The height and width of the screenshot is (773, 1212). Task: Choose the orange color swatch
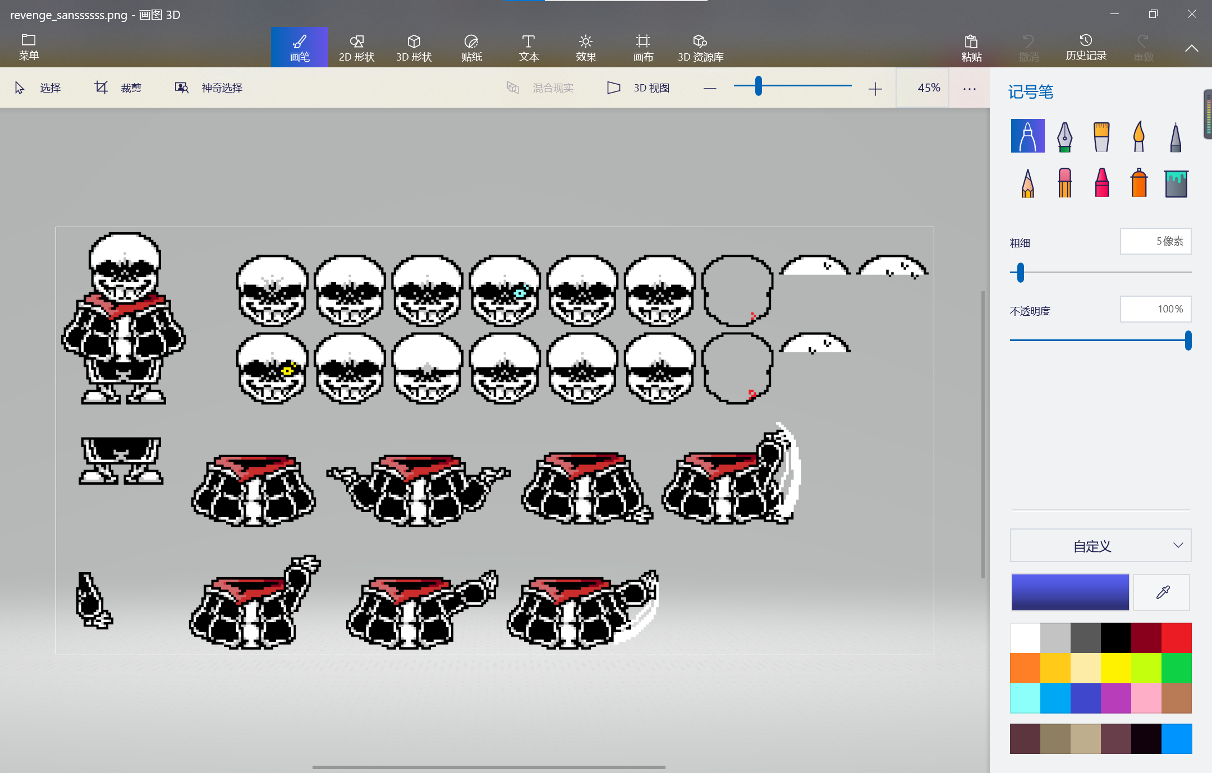coord(1025,668)
